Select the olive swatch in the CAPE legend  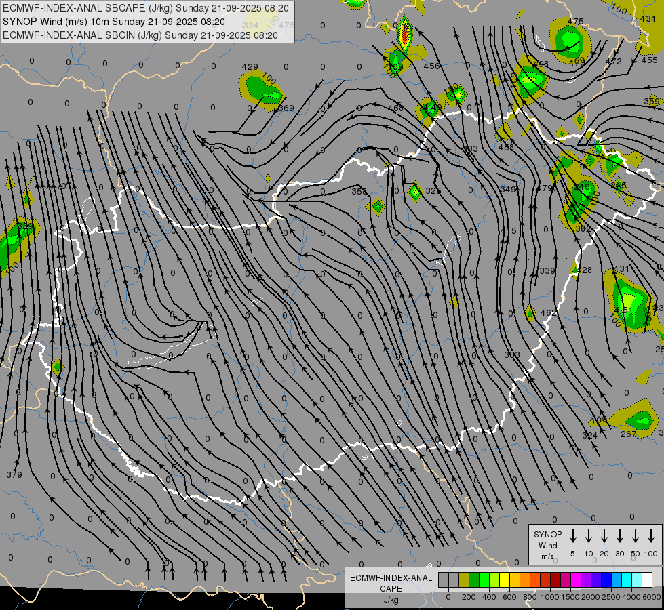point(464,579)
